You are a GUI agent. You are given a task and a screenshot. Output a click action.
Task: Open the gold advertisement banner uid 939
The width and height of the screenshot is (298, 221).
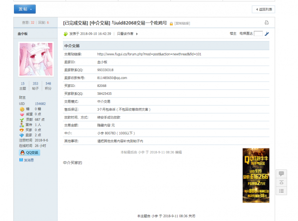[256, 175]
